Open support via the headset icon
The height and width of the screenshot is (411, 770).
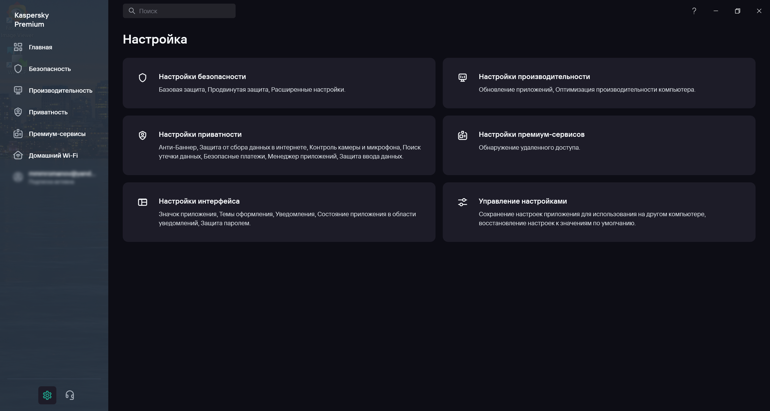pyautogui.click(x=70, y=395)
